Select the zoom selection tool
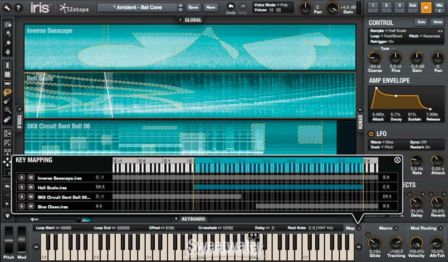 pyautogui.click(x=7, y=25)
